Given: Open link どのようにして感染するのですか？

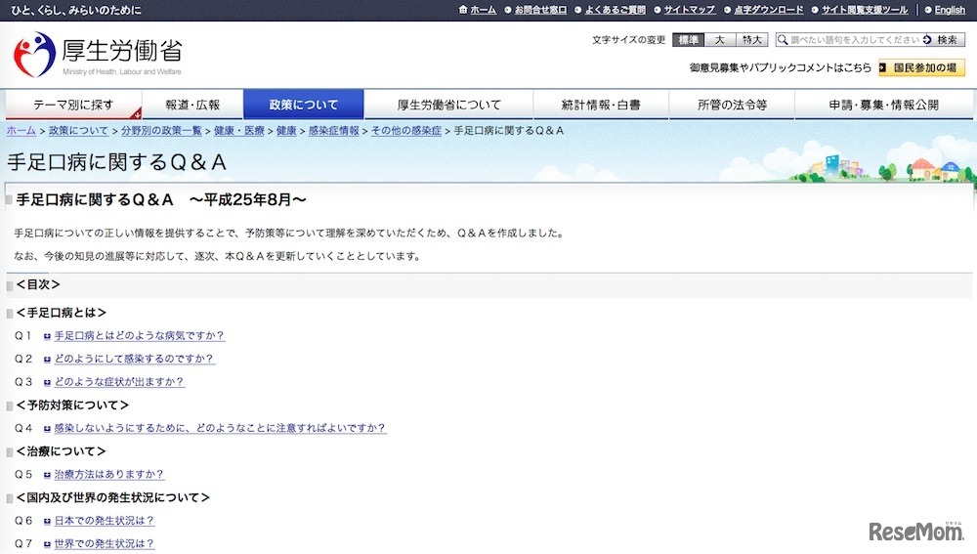Looking at the screenshot, I should [x=134, y=359].
